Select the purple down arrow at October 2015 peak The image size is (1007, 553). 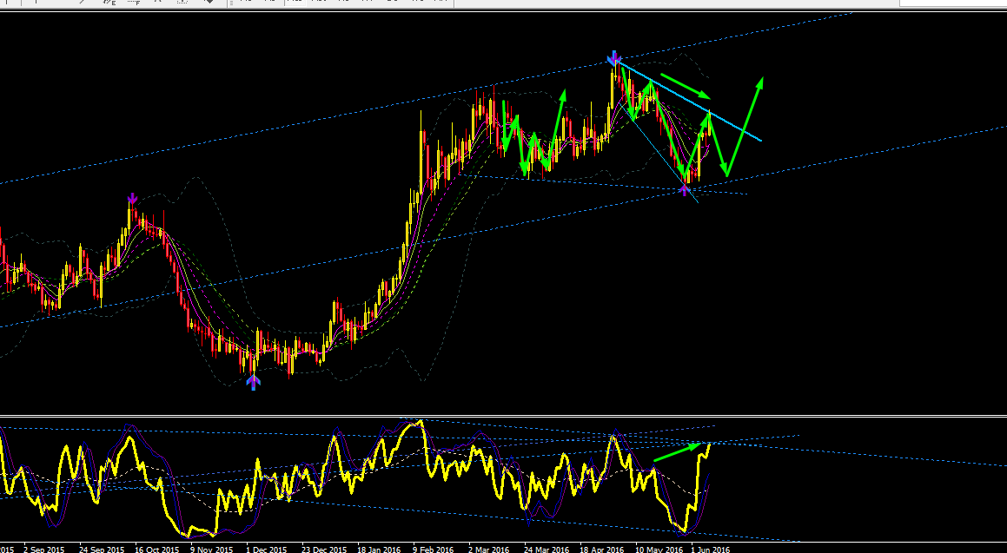(x=132, y=198)
